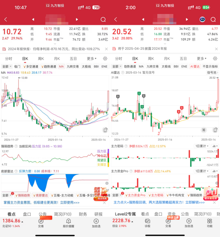Switch to 分时 tab in left screen
This screenshot has width=220, height=237.
pyautogui.click(x=9, y=59)
